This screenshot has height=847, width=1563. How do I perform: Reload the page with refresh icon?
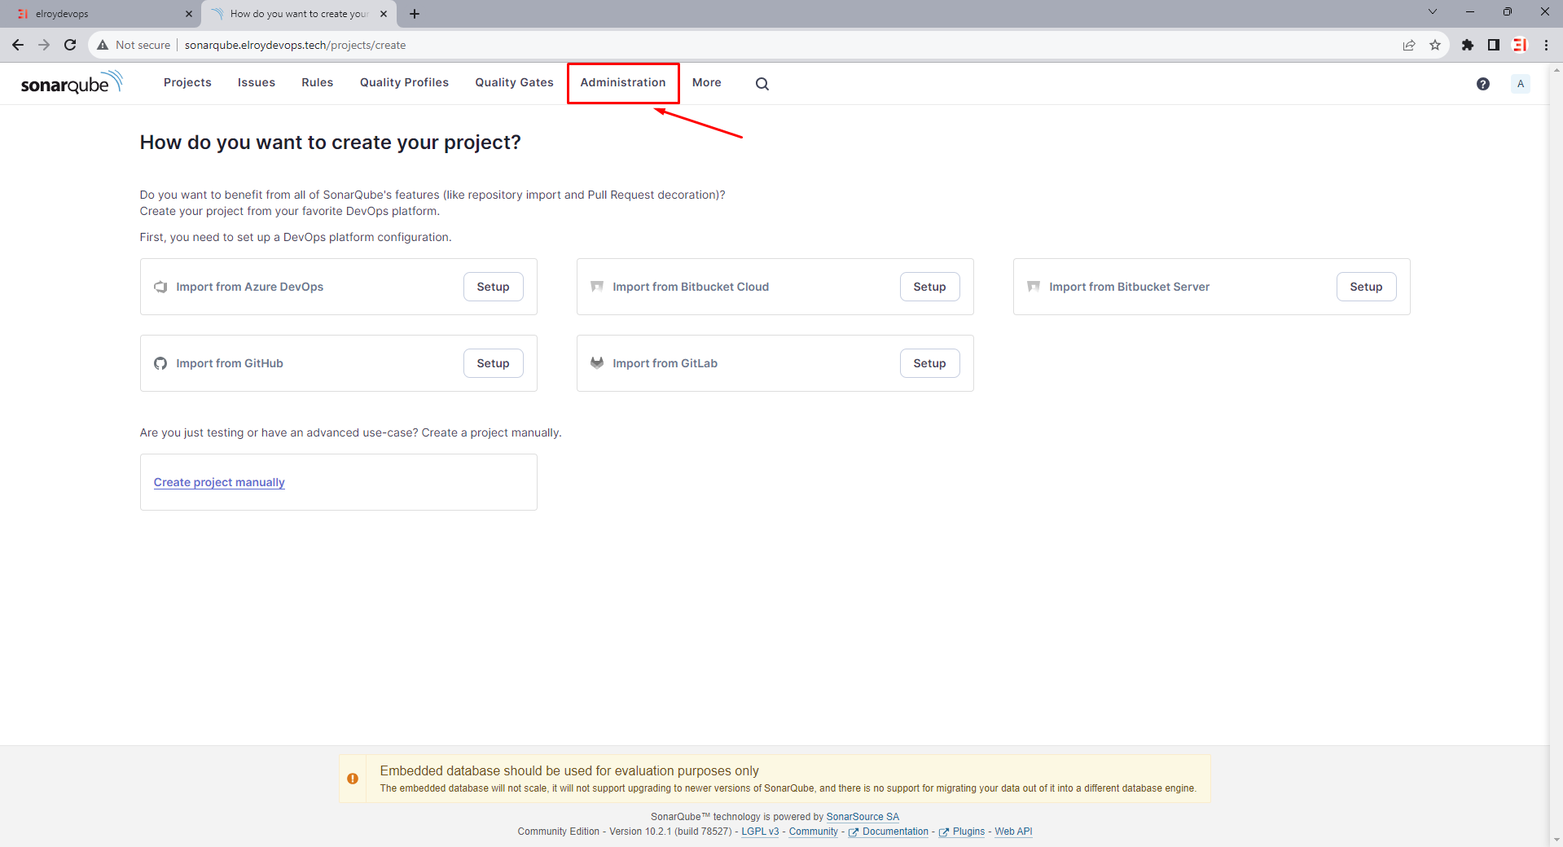pos(70,45)
